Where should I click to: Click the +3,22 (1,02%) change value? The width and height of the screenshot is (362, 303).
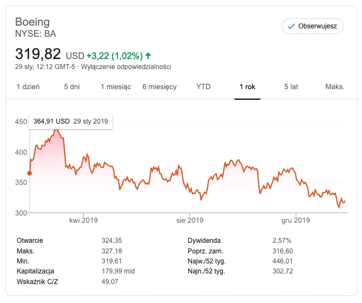(x=115, y=56)
